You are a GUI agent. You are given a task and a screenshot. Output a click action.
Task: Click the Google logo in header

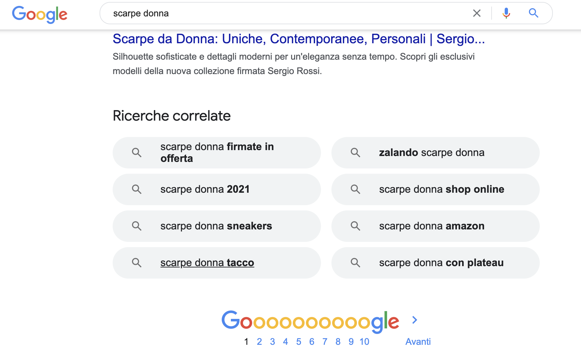[x=40, y=14]
